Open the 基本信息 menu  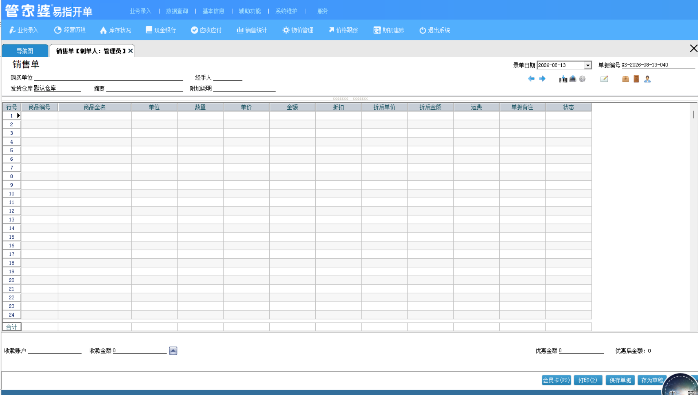pos(213,11)
